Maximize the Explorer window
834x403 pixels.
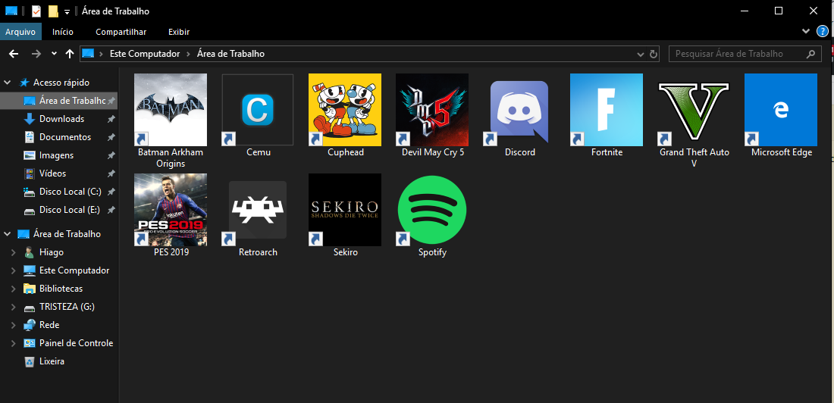779,11
